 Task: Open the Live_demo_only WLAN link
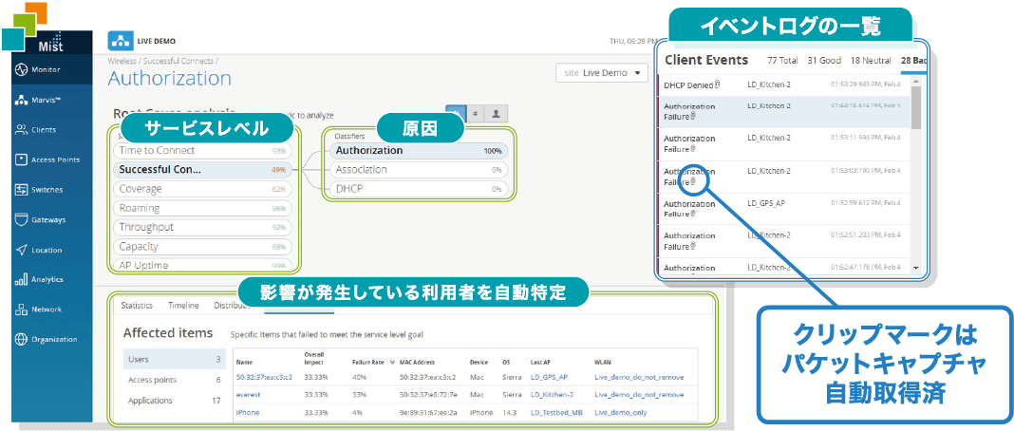(621, 412)
